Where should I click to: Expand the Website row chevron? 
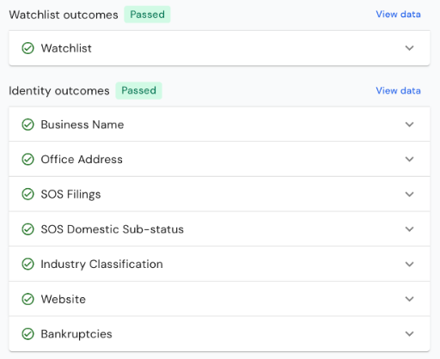tap(409, 299)
